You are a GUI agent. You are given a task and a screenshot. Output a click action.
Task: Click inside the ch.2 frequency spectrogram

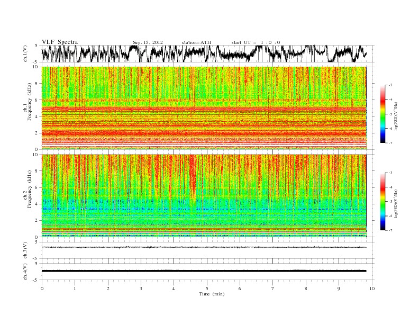[204, 196]
